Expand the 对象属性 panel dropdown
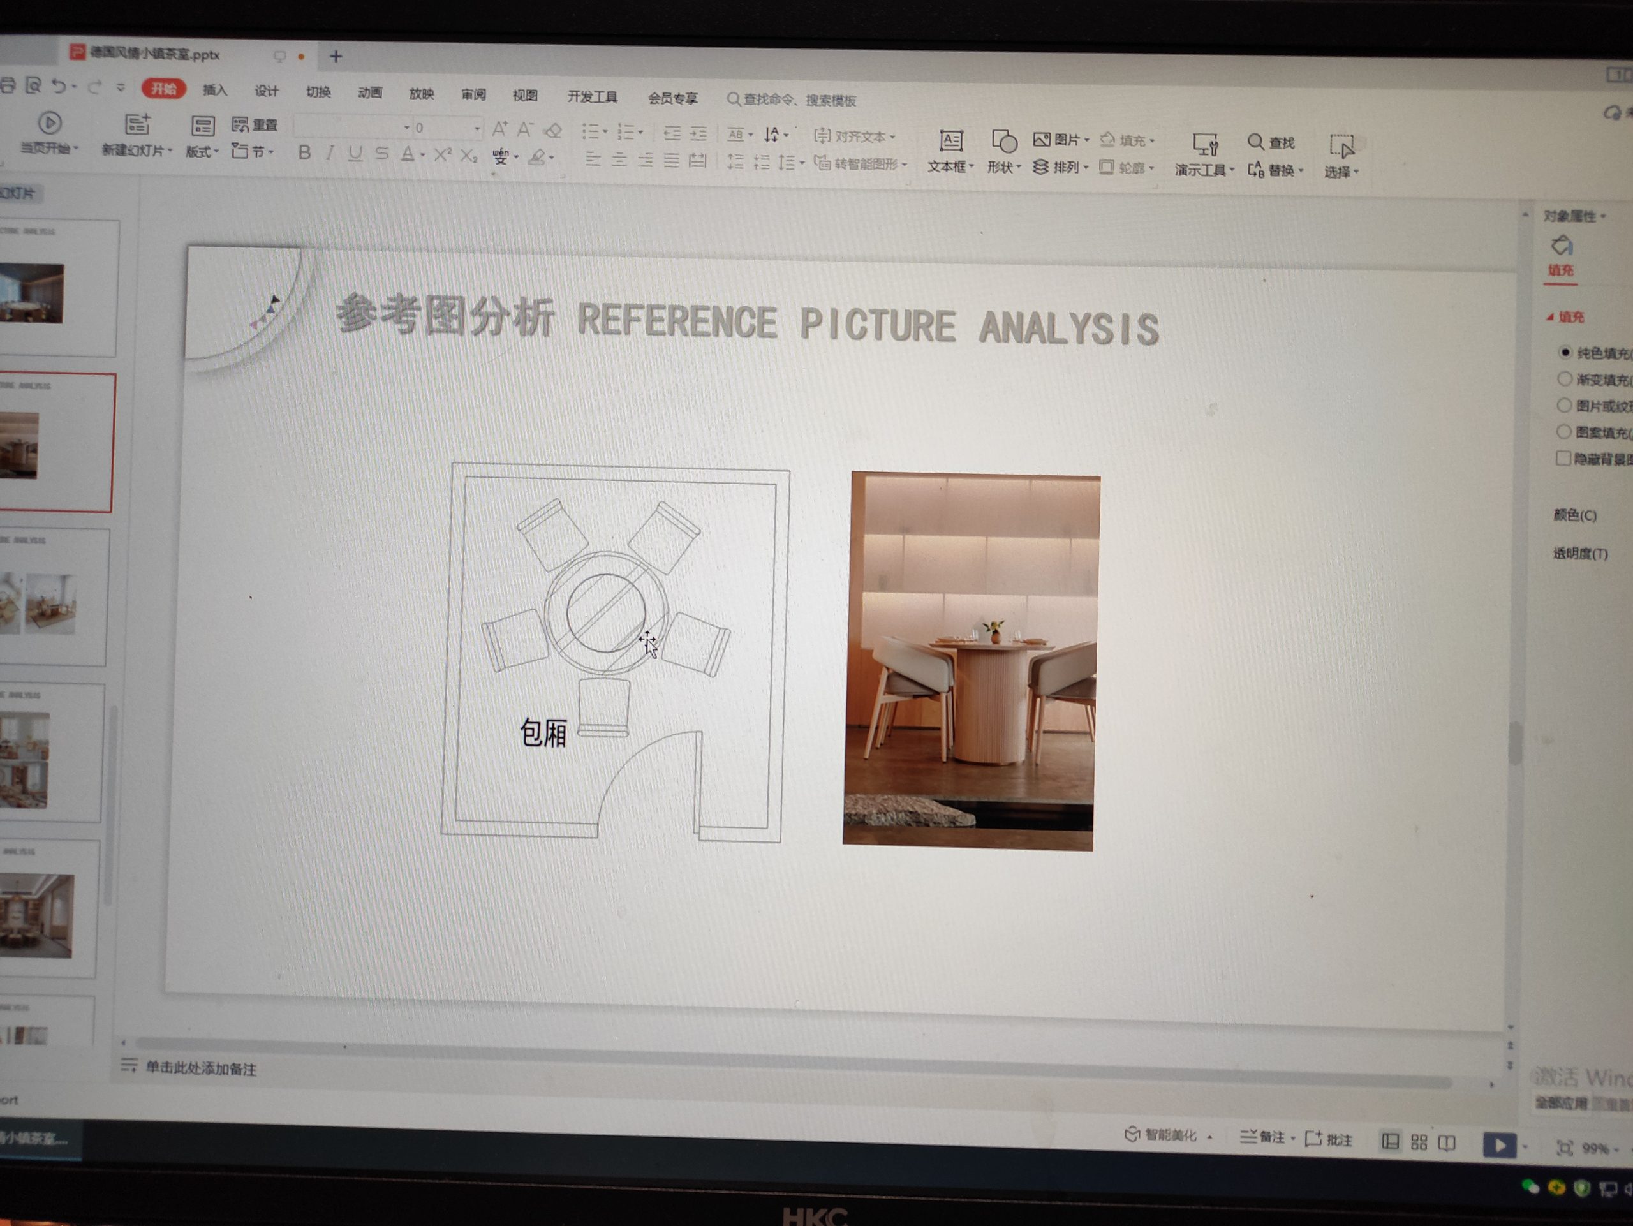Screen dimensions: 1633x1226 click(1604, 216)
